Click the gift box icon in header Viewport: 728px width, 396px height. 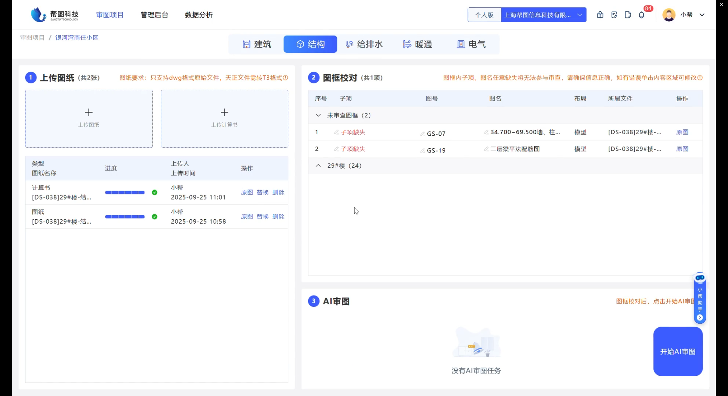pyautogui.click(x=600, y=15)
